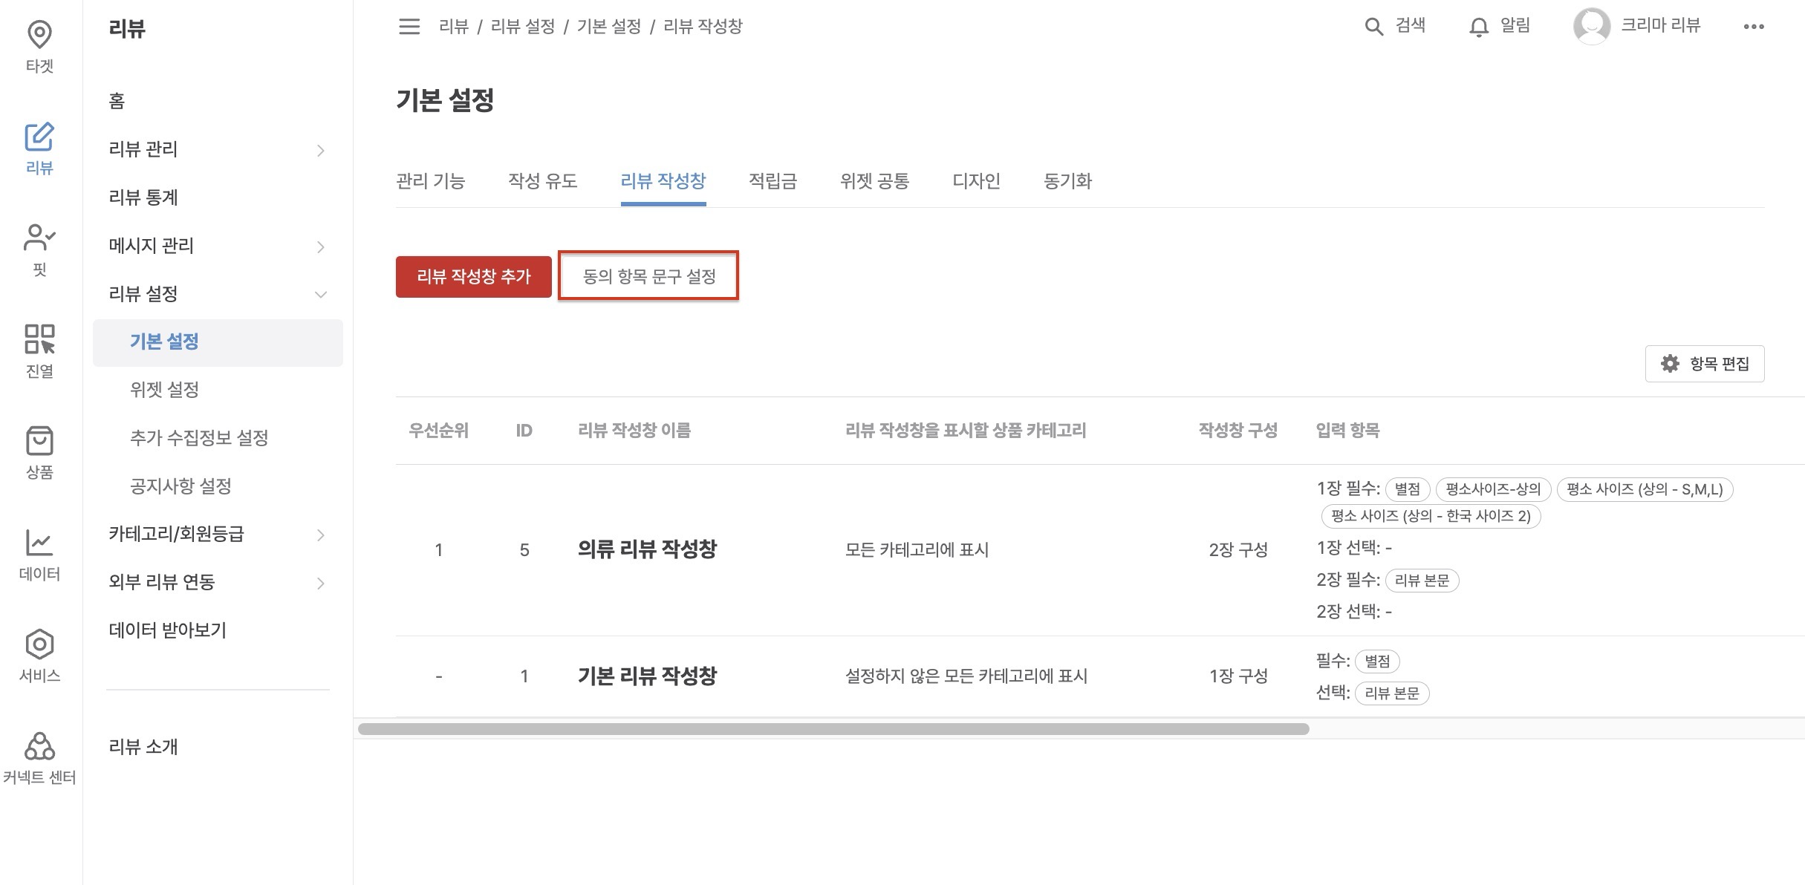
Task: Open the 서비스 hexagon icon
Action: click(39, 644)
